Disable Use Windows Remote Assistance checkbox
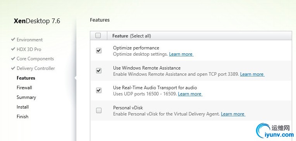This screenshot has width=296, height=141. pyautogui.click(x=99, y=71)
